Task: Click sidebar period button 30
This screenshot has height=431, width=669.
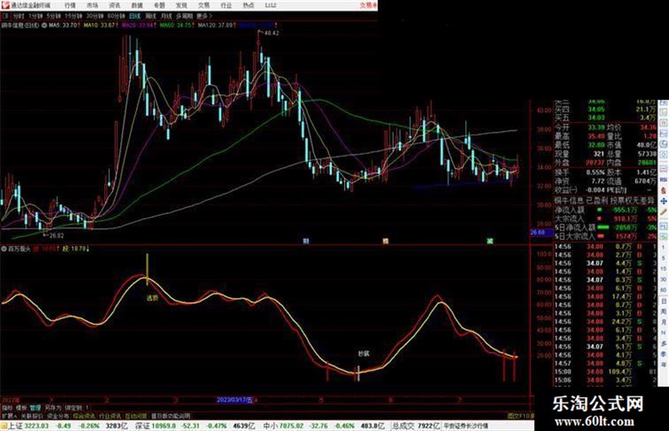Action: (x=663, y=280)
